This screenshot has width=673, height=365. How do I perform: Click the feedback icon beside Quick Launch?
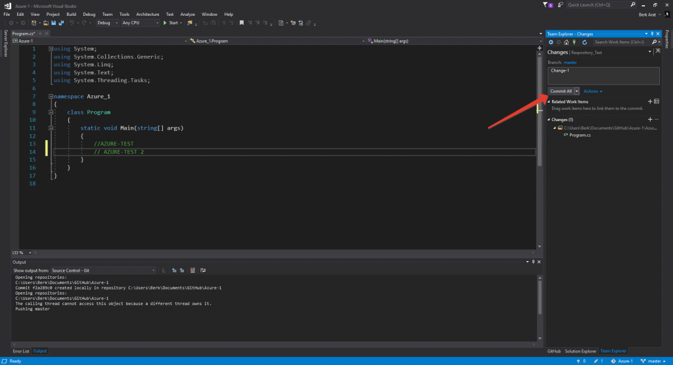pos(560,5)
